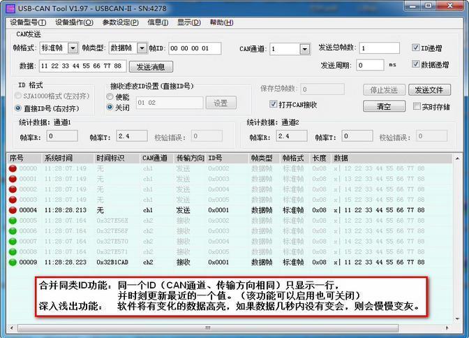Open the 帮助 menu
The height and width of the screenshot is (338, 469).
click(221, 22)
